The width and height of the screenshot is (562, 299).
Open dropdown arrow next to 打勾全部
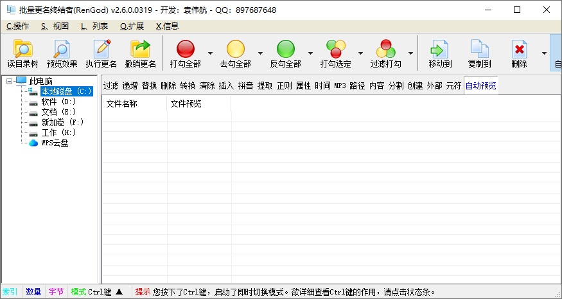point(211,53)
